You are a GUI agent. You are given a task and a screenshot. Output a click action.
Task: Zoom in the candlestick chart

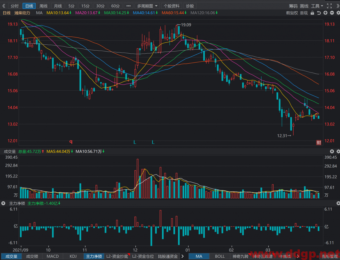(x=325, y=13)
